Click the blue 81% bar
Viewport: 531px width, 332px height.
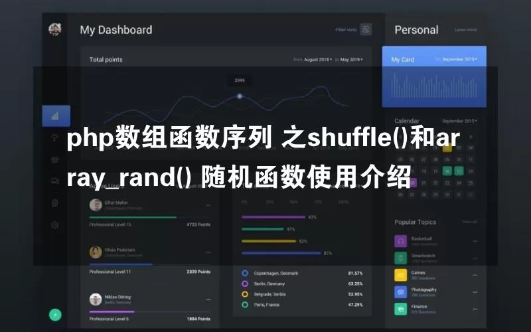pos(281,253)
